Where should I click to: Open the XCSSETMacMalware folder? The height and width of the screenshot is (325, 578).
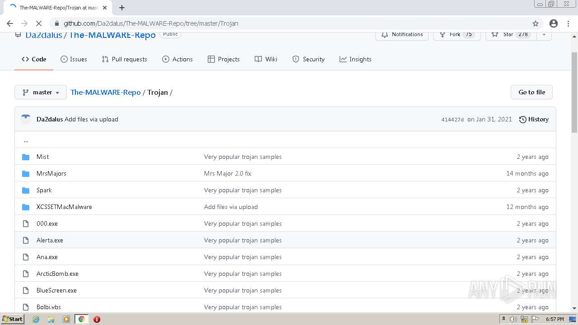pyautogui.click(x=64, y=207)
